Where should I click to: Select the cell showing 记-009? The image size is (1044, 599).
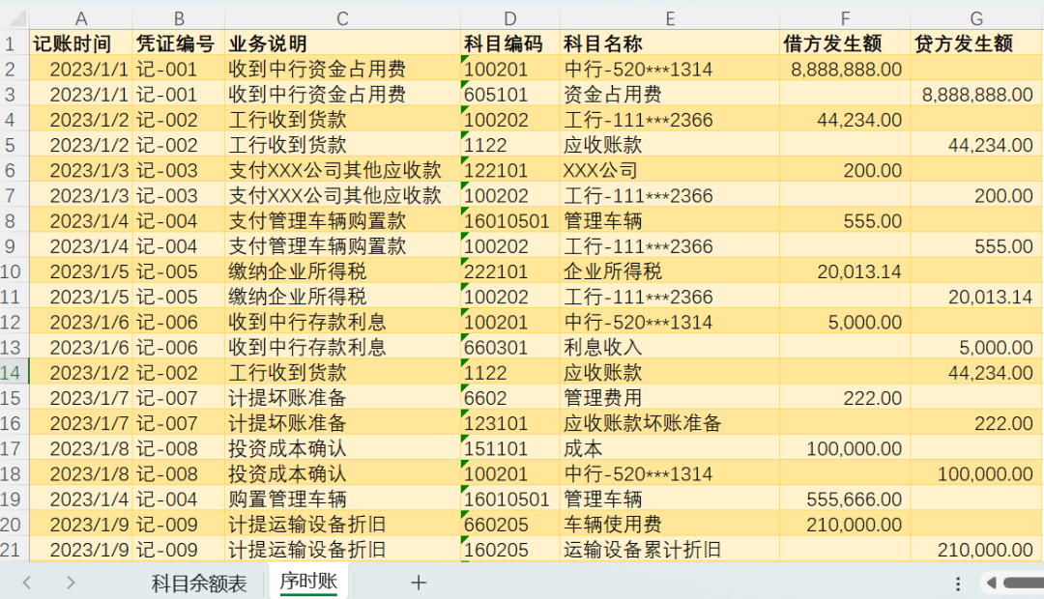point(179,524)
